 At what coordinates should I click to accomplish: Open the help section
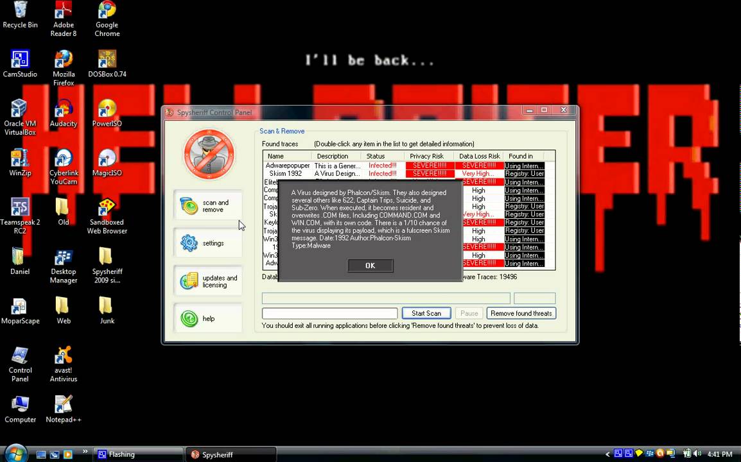(x=208, y=318)
